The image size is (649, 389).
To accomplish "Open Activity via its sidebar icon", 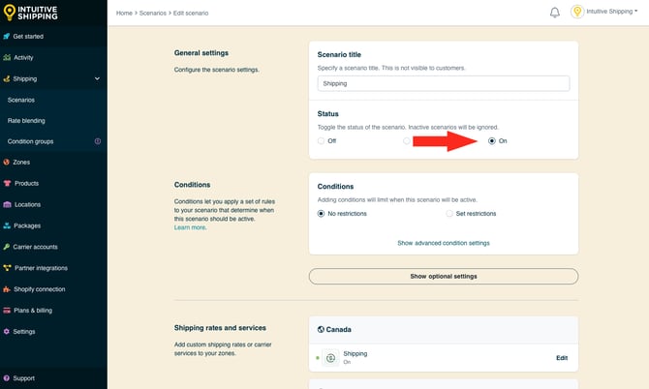I will pos(7,58).
